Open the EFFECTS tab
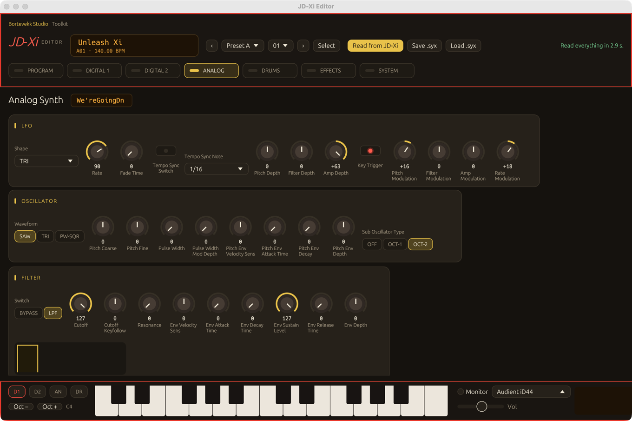The height and width of the screenshot is (421, 632). pyautogui.click(x=329, y=71)
